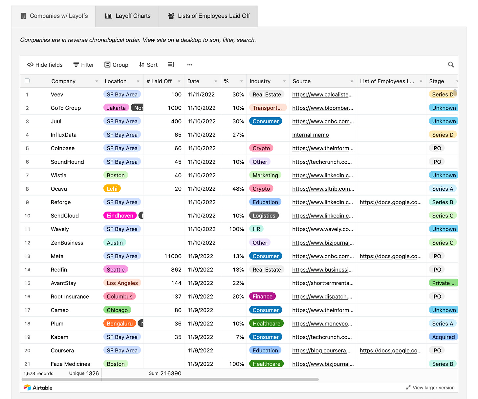
Task: Click the HR industry tag for Wavely
Action: [x=256, y=229]
